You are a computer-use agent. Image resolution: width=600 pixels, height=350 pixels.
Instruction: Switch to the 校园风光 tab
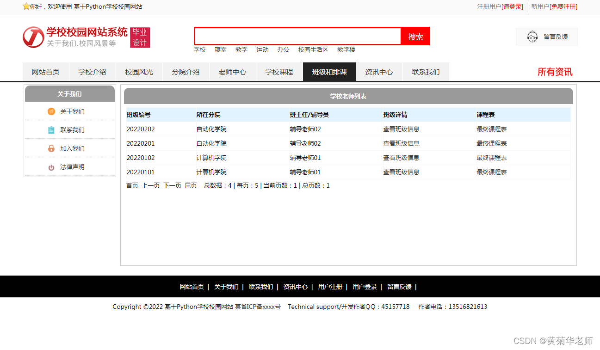coord(139,72)
